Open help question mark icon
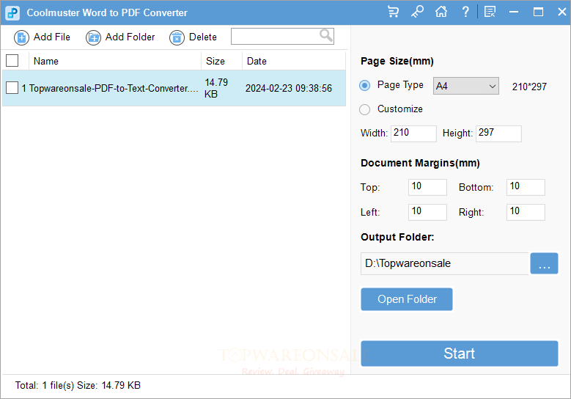Screen dimensions: 571x399 point(465,12)
